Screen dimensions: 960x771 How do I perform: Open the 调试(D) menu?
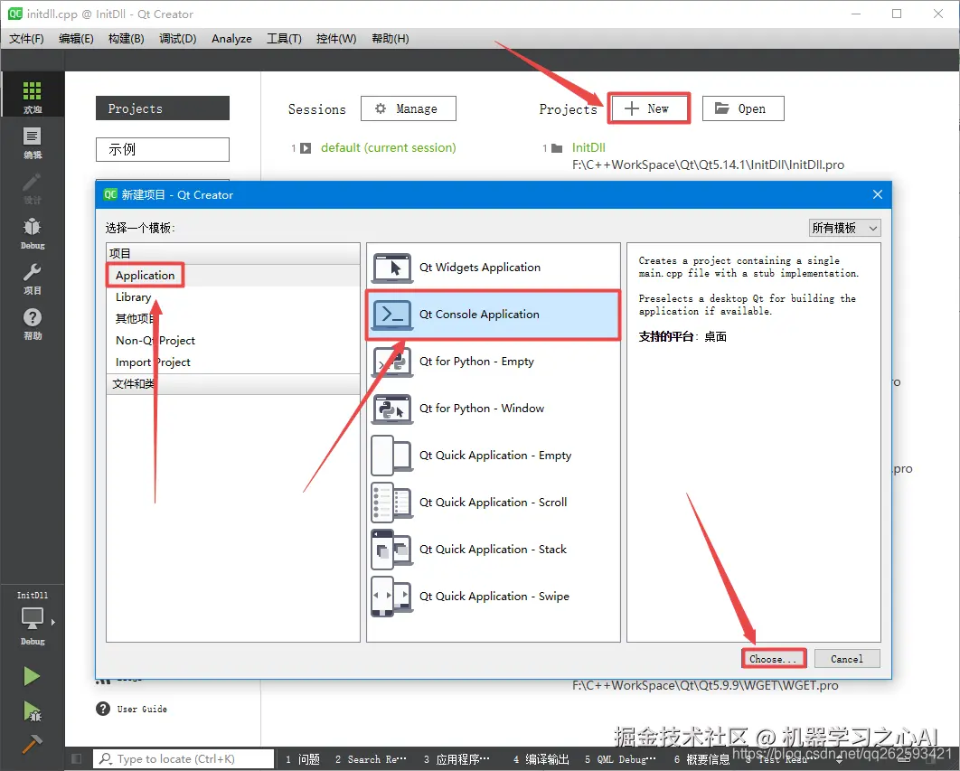[x=177, y=39]
